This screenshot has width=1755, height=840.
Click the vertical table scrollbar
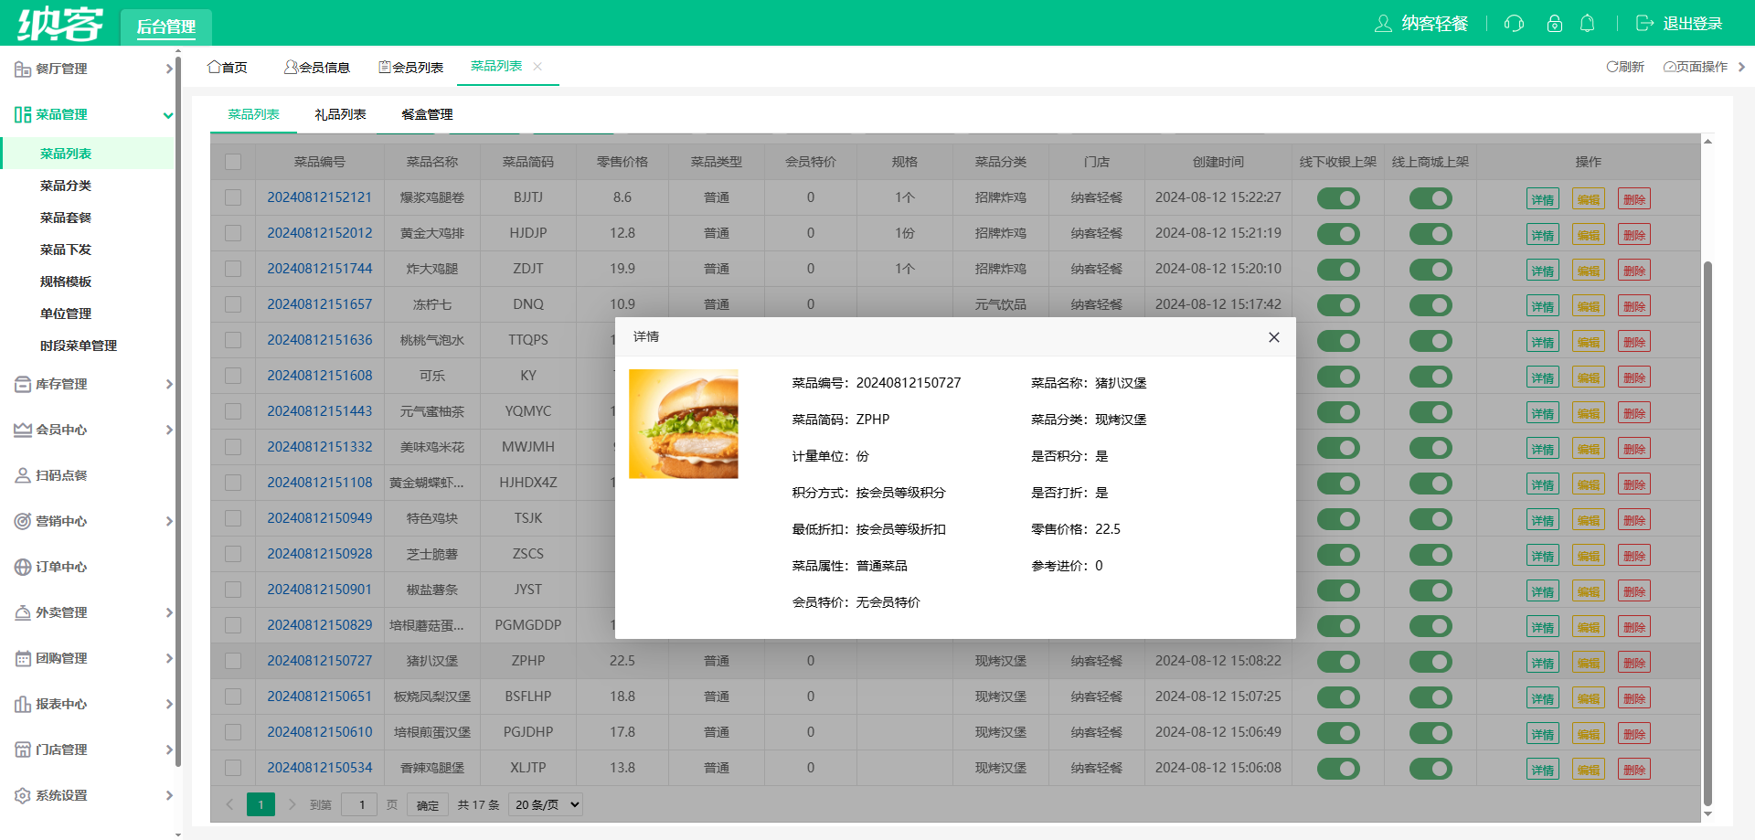(x=1707, y=535)
